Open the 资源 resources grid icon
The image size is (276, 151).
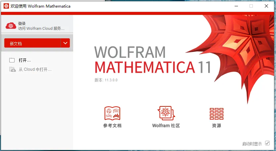point(216,114)
